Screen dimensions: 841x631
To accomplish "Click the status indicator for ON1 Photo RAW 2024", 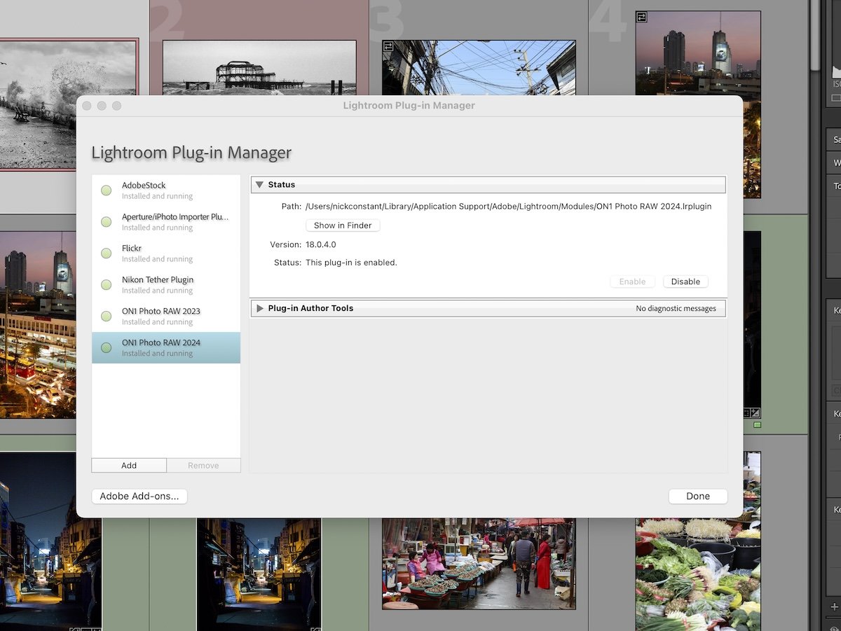I will [x=106, y=347].
